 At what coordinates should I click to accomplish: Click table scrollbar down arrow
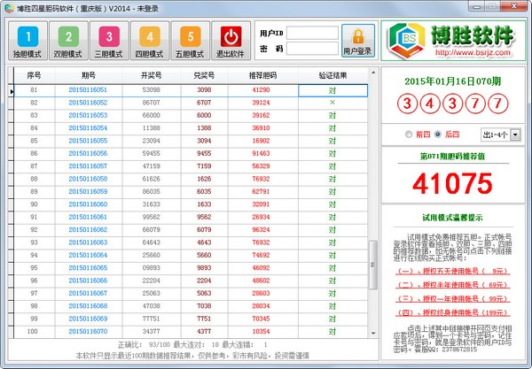click(x=373, y=333)
